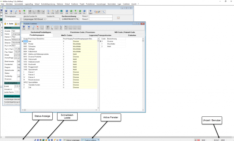
Task: Open the Stammdaten menu
Action: click(x=112, y=4)
